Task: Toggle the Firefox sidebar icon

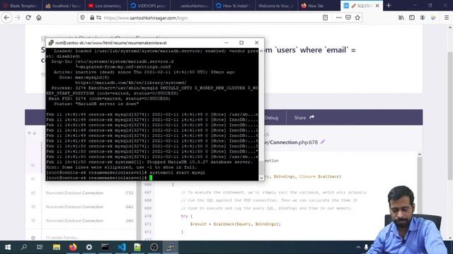Action: [412, 18]
